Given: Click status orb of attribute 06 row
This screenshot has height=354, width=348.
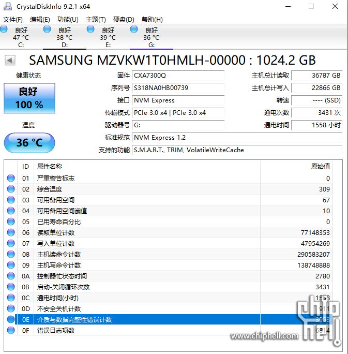Looking at the screenshot, I should (11, 232).
